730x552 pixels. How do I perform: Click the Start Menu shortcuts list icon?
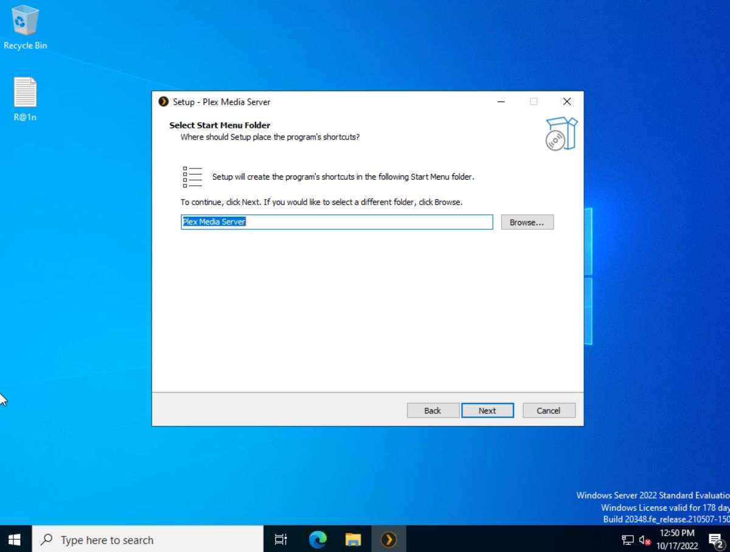192,176
